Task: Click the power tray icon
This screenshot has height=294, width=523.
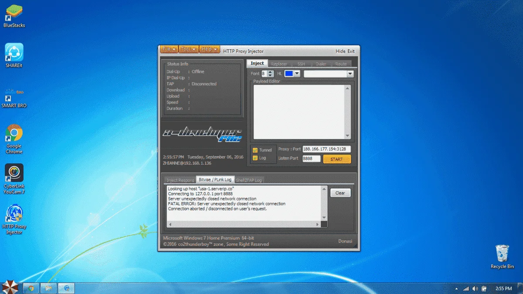Action: (x=484, y=288)
